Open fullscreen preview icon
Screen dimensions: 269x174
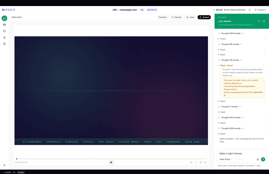[x=205, y=162]
